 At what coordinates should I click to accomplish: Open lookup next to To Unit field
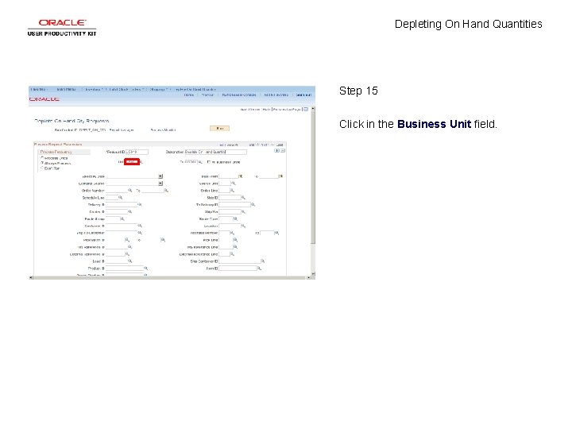tap(200, 162)
